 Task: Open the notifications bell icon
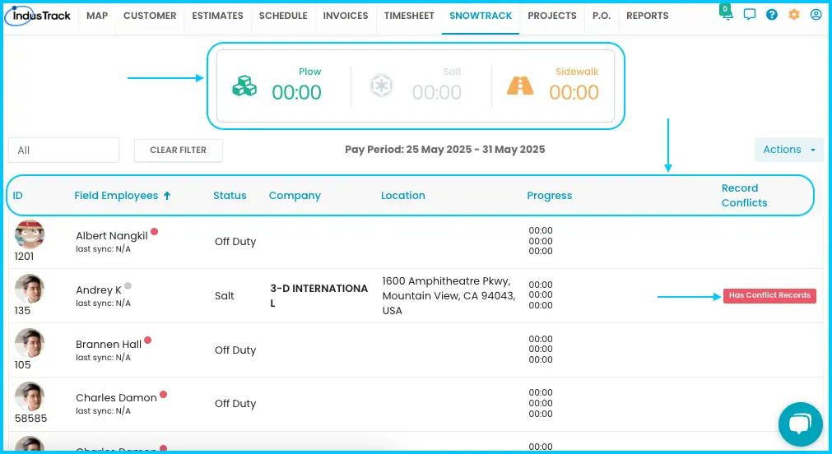click(x=727, y=14)
